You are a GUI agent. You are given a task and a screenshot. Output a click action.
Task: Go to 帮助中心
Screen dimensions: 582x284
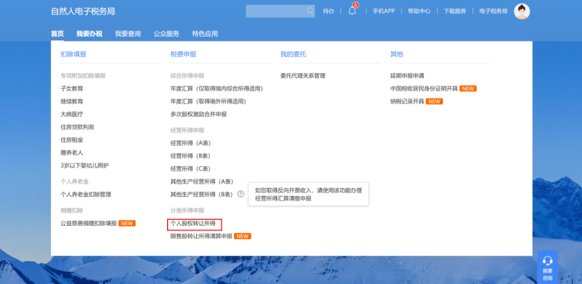(419, 11)
